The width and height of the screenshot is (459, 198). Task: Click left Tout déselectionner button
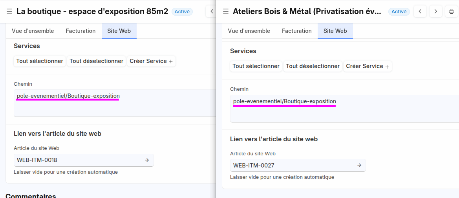[x=96, y=61]
